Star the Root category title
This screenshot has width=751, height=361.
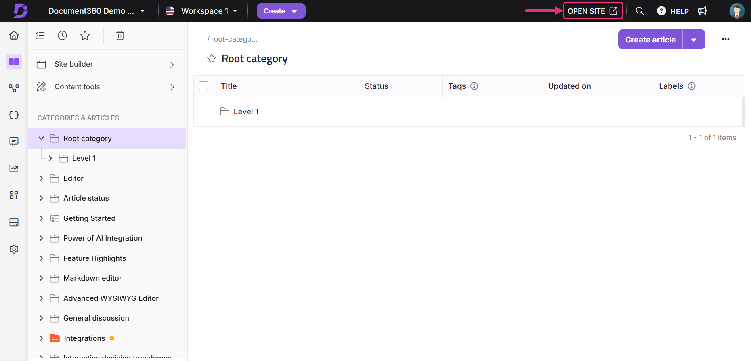[212, 59]
